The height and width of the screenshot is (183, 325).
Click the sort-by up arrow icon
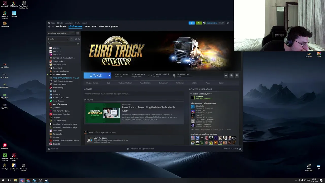[x=72, y=39]
